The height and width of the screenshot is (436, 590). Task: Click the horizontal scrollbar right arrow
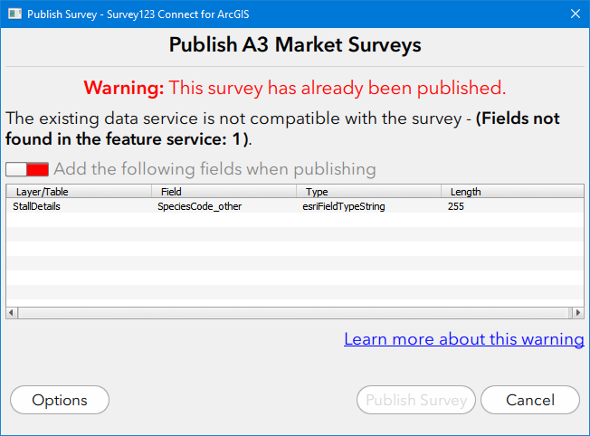(x=578, y=313)
